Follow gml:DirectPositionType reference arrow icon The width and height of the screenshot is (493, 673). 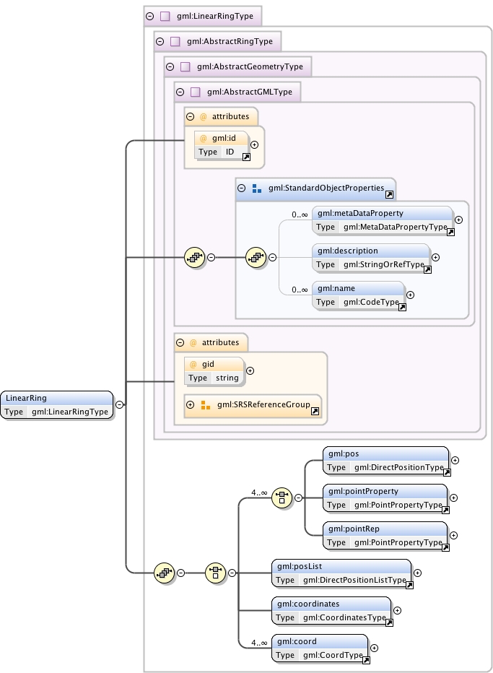(x=447, y=472)
